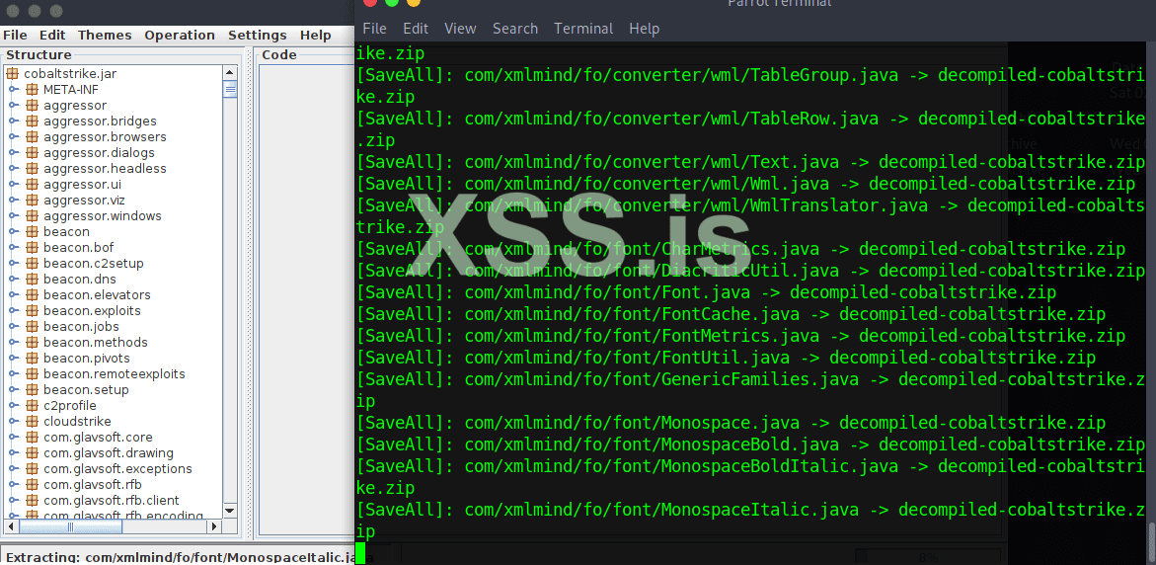The height and width of the screenshot is (565, 1156).
Task: Click the Extracting status bar text
Action: click(180, 557)
